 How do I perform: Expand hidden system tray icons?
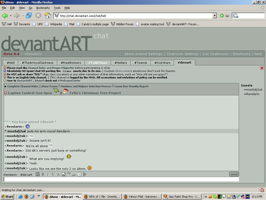point(206,197)
